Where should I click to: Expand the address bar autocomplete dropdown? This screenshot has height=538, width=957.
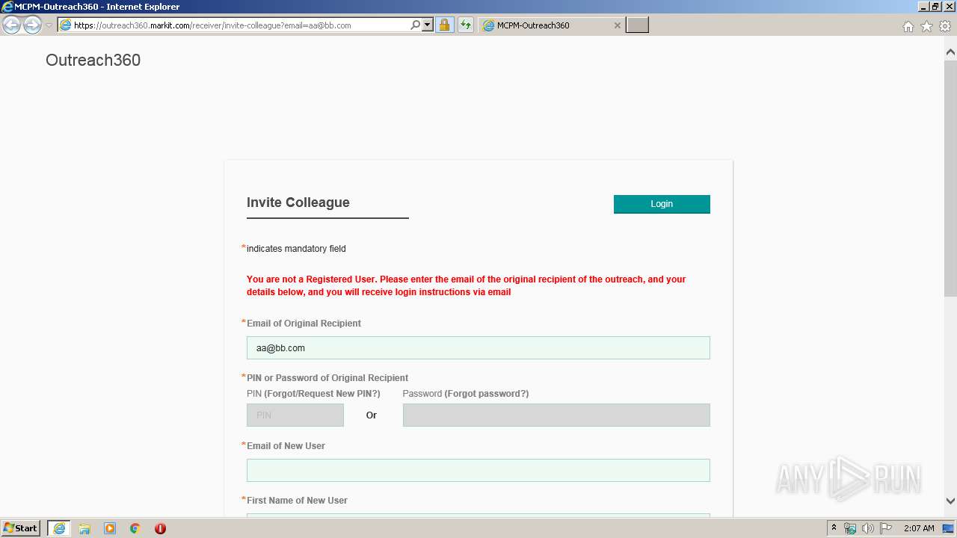coord(428,25)
